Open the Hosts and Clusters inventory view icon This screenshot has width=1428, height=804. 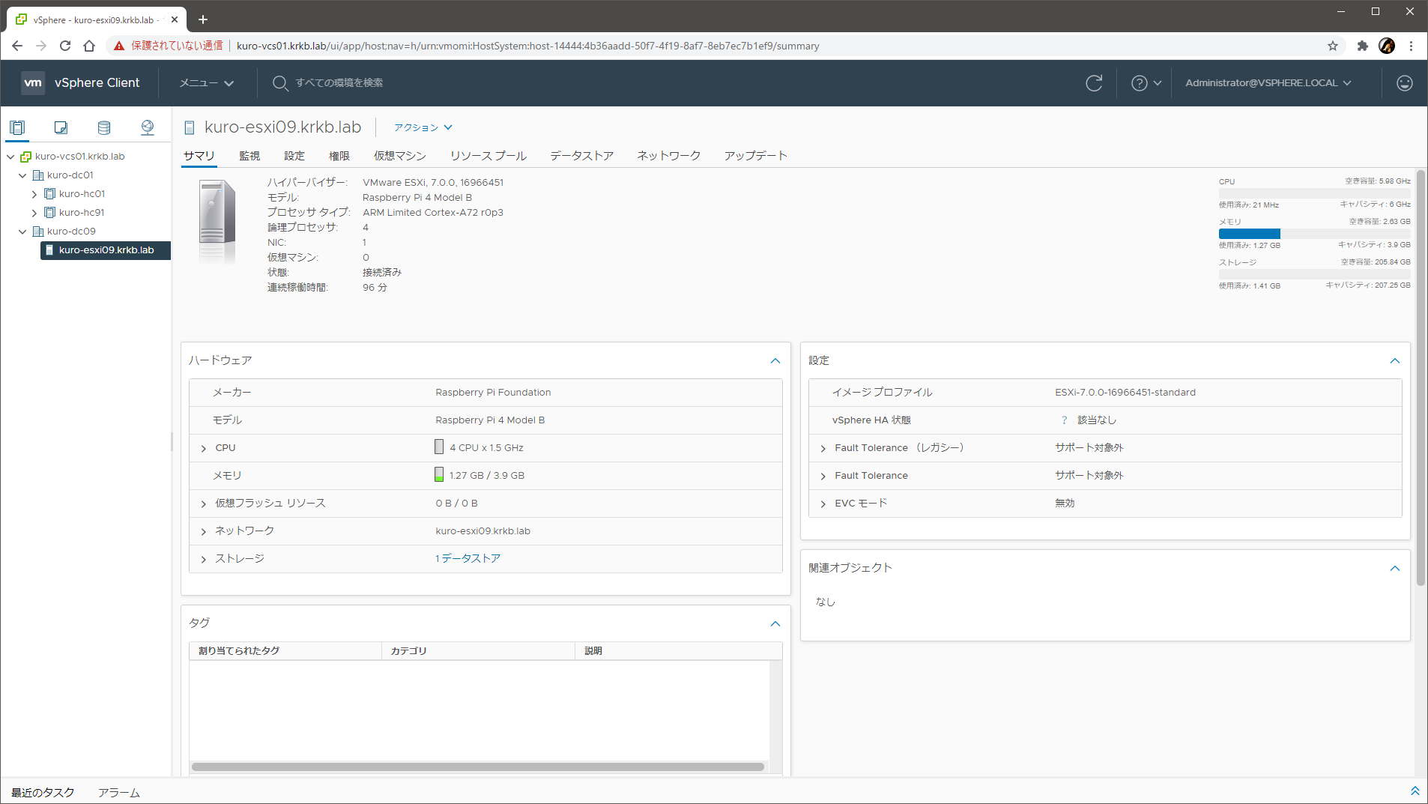17,127
